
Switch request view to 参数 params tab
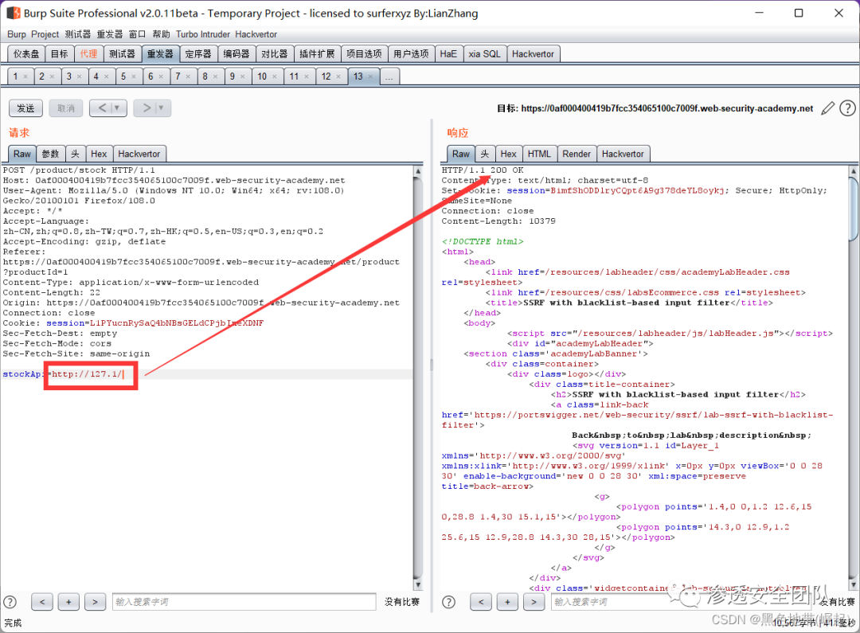50,154
